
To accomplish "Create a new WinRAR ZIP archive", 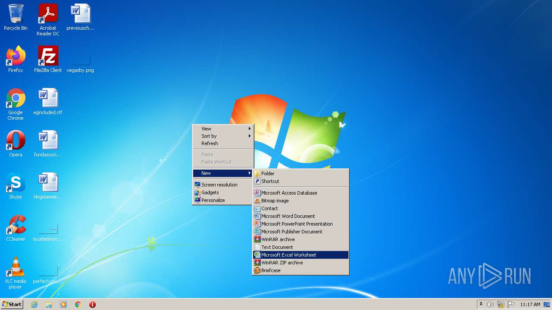I will (x=301, y=263).
